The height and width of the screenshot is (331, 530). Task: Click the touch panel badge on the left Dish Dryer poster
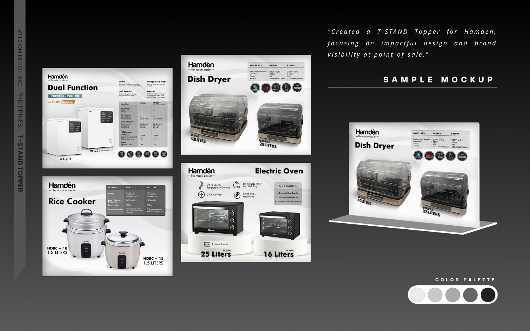click(287, 87)
